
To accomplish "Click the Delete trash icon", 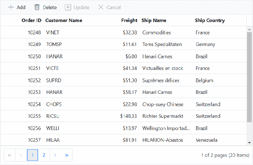I will click(x=37, y=7).
